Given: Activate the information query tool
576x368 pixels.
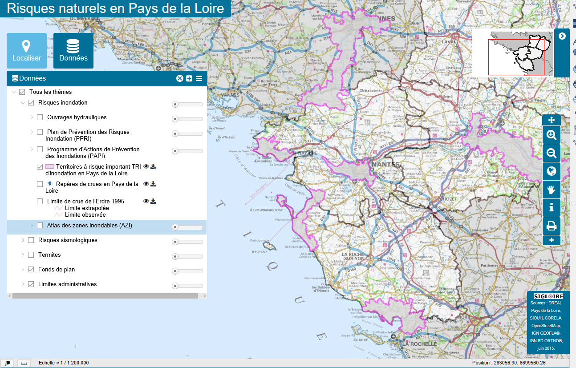Looking at the screenshot, I should click(x=551, y=208).
